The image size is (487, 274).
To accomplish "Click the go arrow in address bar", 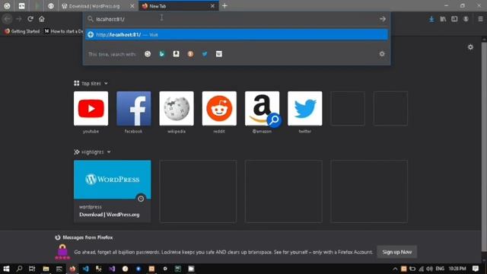I will click(x=382, y=19).
